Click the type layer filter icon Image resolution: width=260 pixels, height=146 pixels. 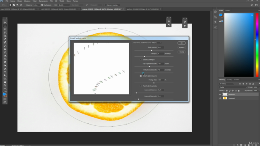click(247, 84)
